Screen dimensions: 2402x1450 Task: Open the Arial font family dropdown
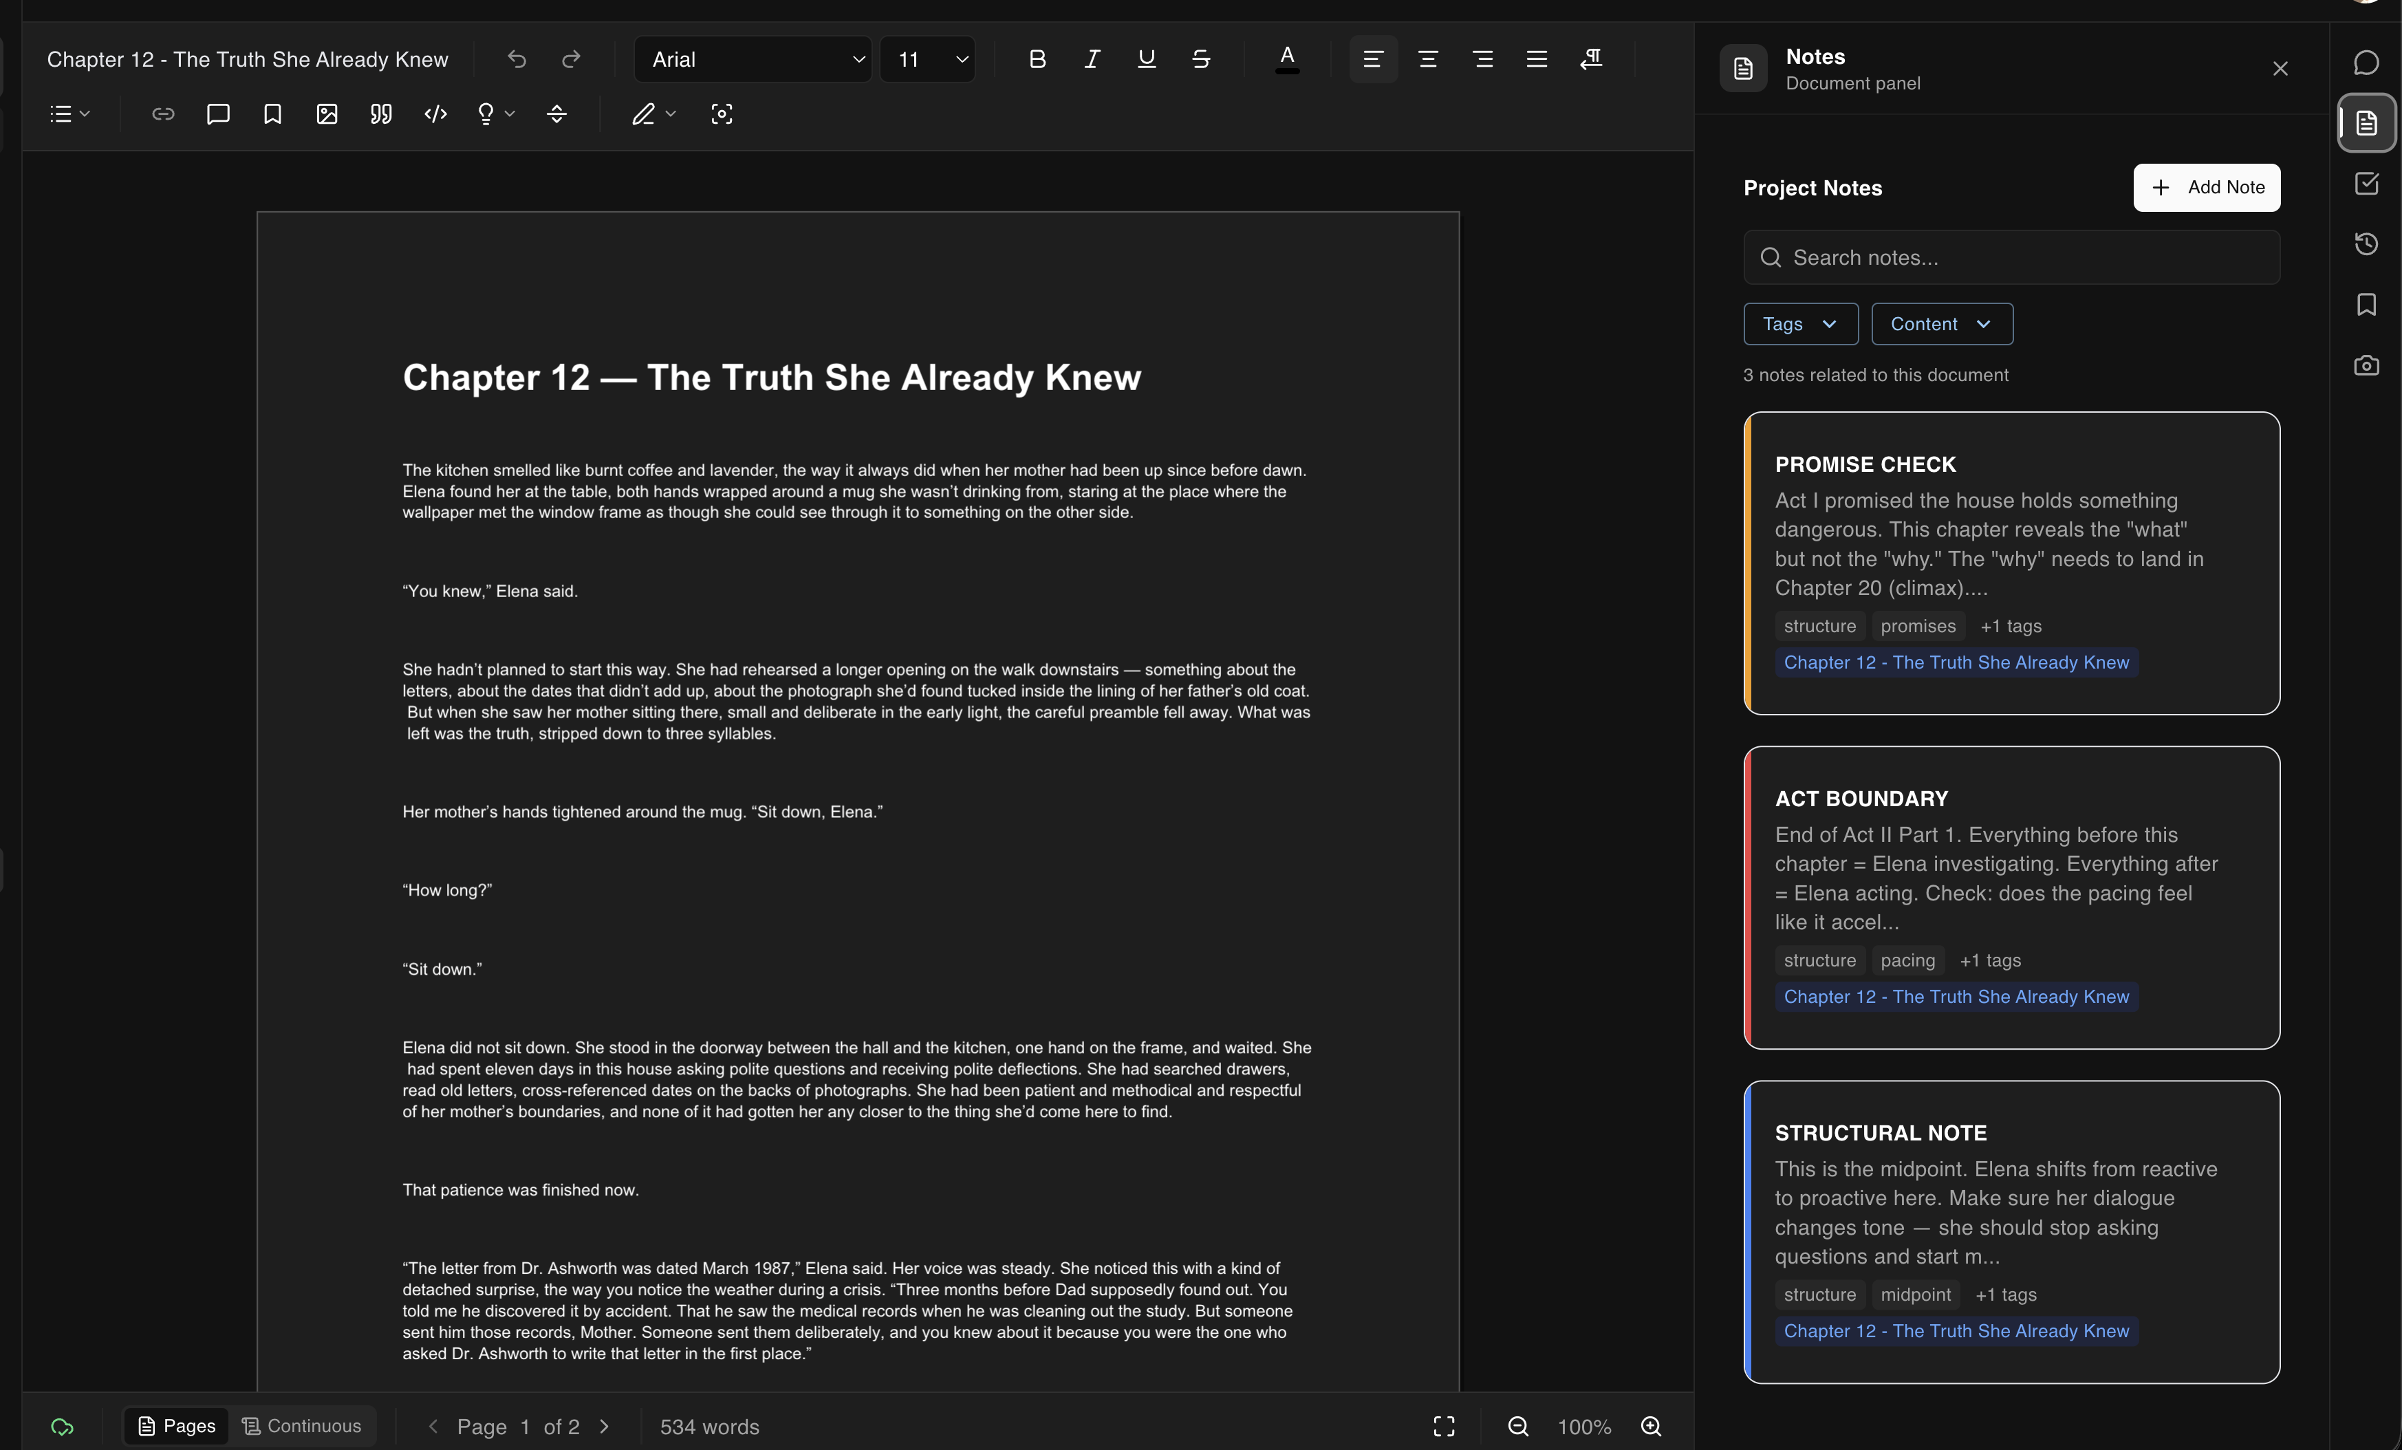coord(754,59)
